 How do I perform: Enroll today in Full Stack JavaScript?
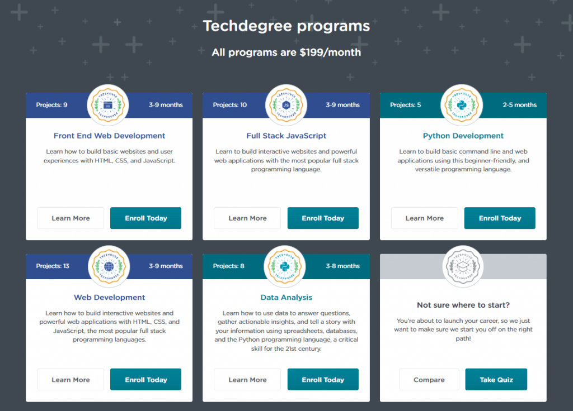click(323, 218)
